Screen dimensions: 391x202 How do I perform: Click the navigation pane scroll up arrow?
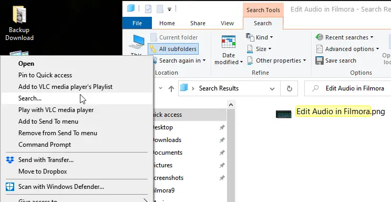tap(231, 105)
